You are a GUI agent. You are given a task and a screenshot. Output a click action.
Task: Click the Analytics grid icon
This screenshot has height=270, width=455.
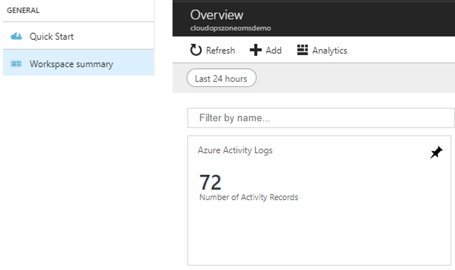[x=303, y=50]
